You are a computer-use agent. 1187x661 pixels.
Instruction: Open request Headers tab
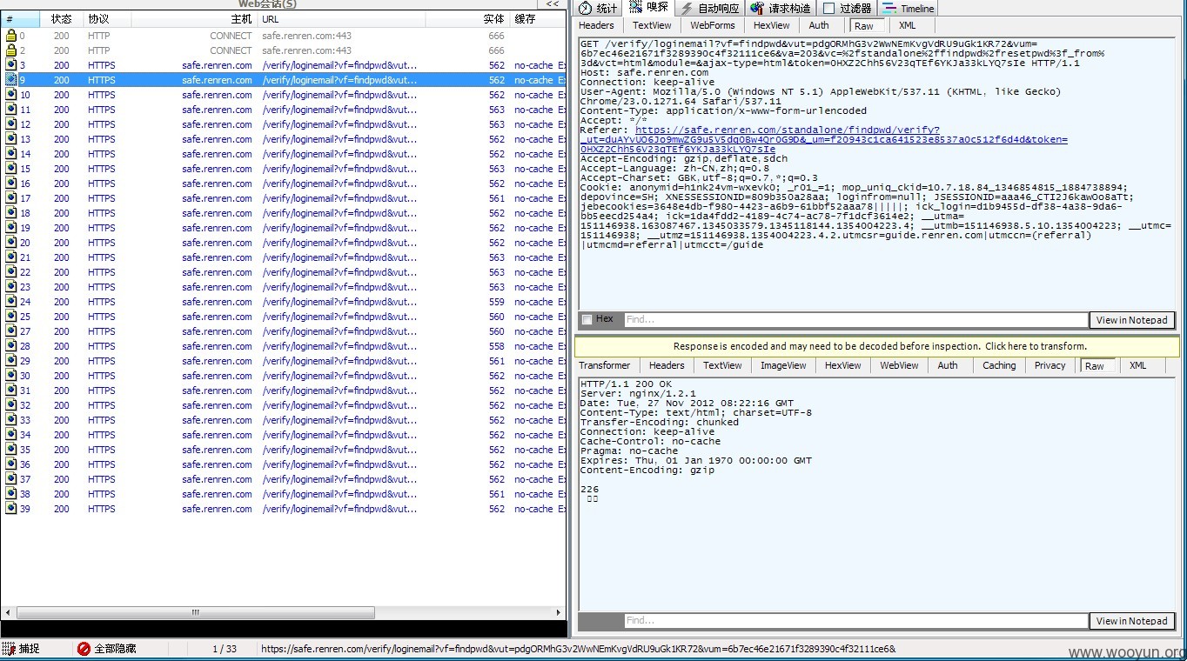[x=596, y=26]
